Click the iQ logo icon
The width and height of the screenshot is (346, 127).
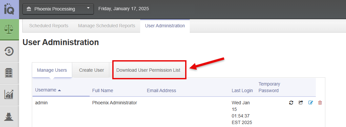[9, 9]
